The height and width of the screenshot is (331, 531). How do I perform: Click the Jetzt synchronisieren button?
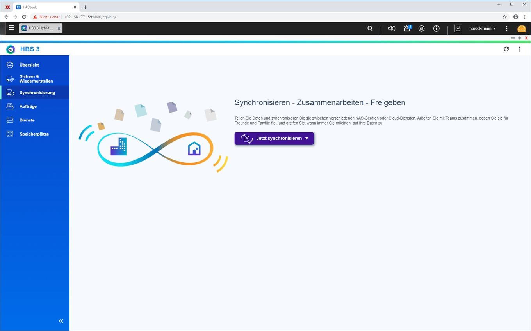274,138
